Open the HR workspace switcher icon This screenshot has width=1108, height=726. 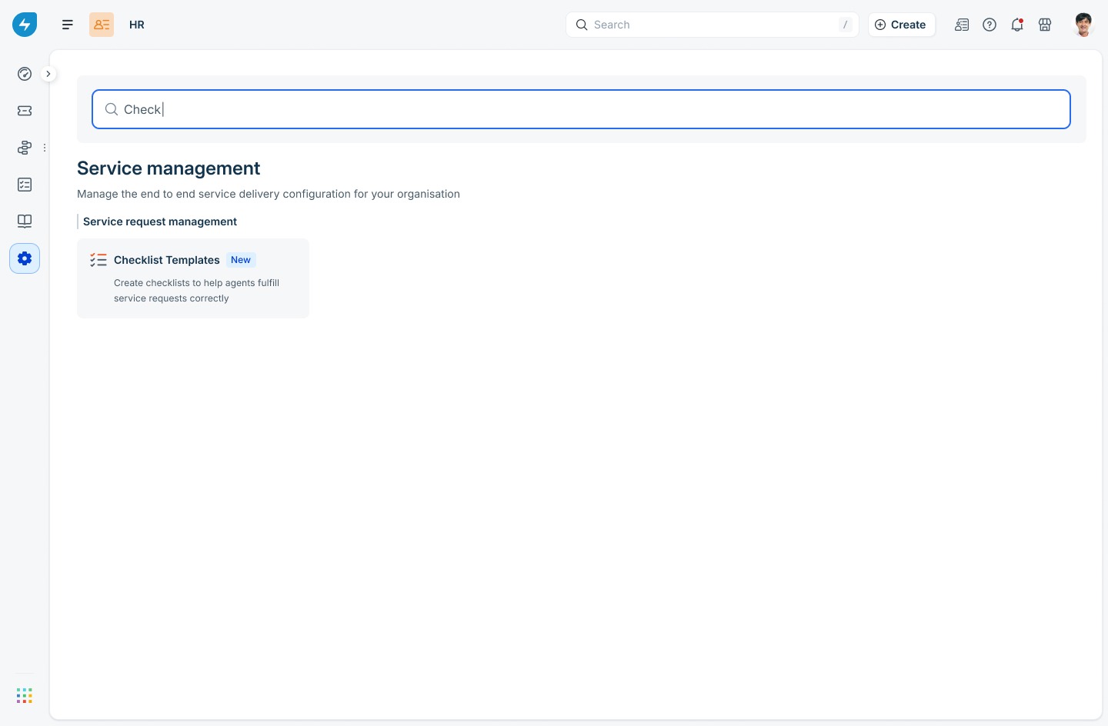pyautogui.click(x=102, y=25)
